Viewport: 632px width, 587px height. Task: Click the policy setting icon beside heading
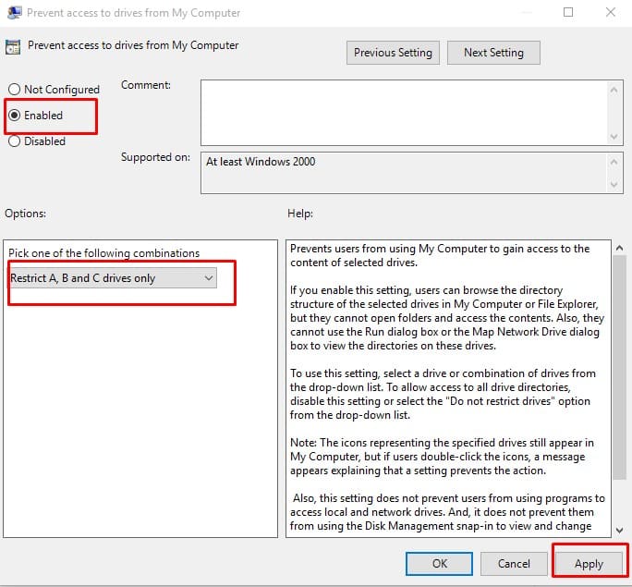13,47
